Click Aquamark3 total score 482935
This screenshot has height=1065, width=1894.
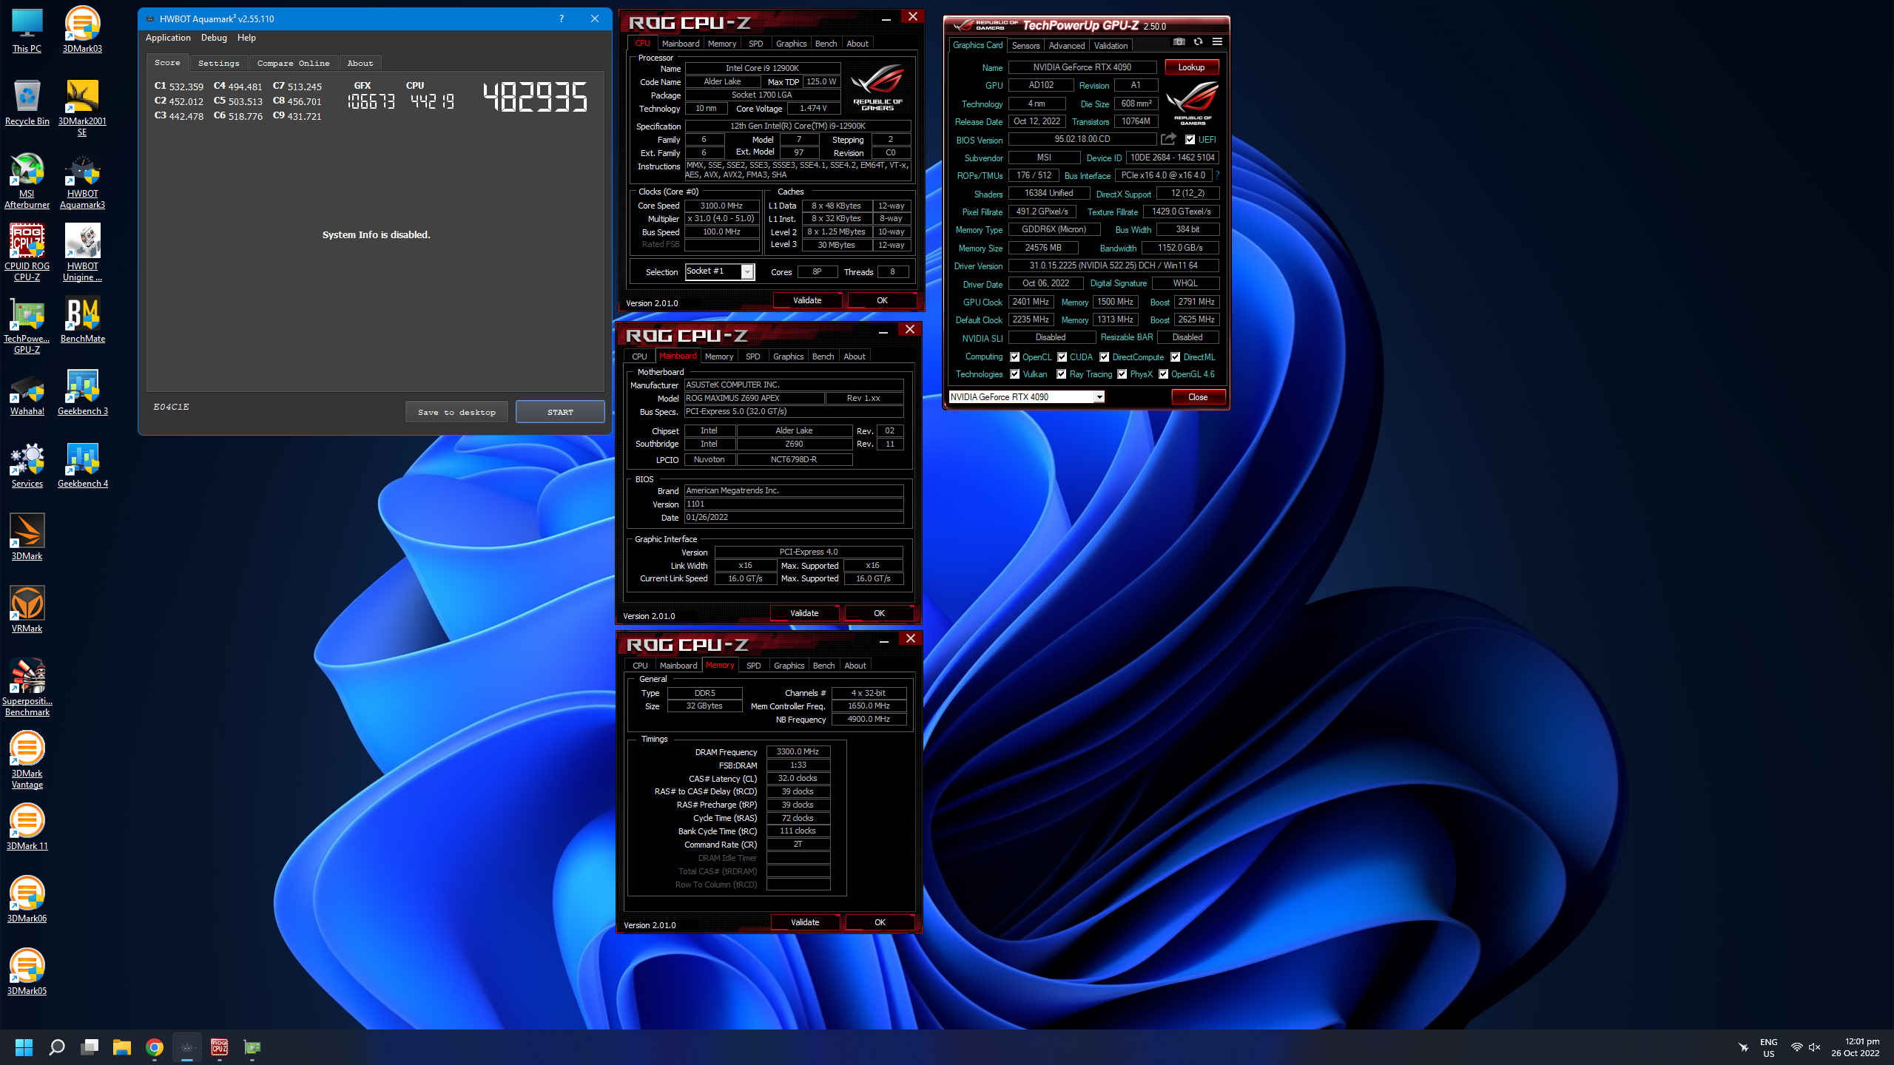click(x=536, y=98)
